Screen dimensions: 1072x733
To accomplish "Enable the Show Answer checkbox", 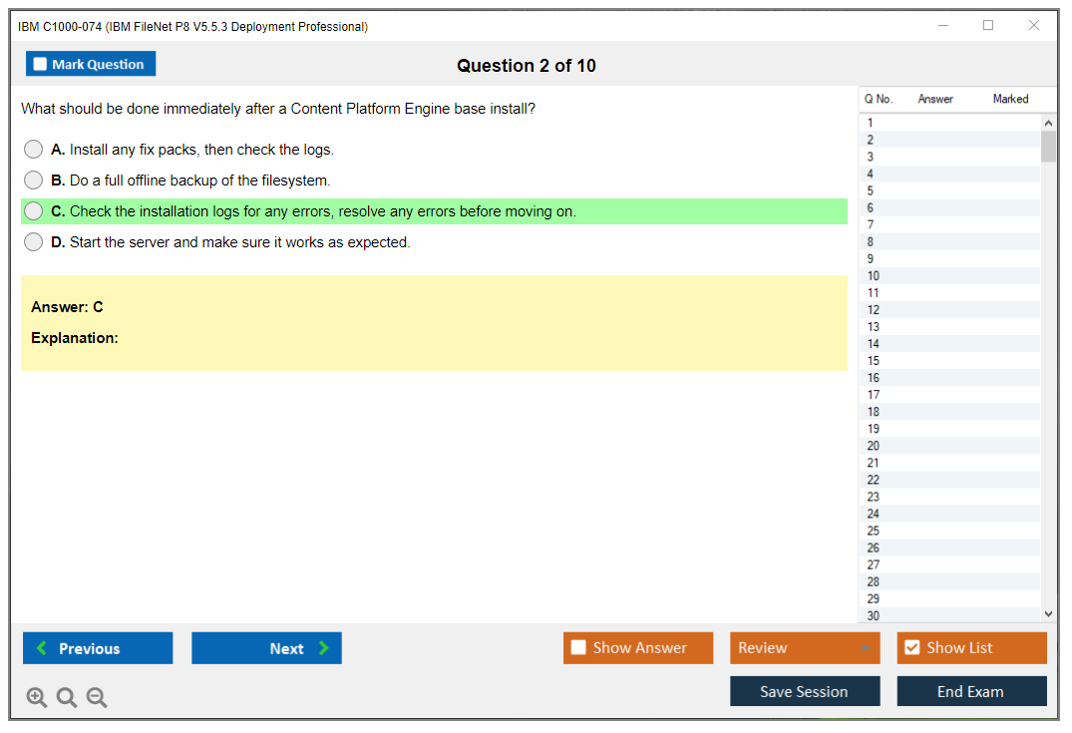I will click(x=578, y=648).
